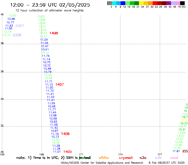Viewport: 188px width, 165px height.
Task: Select the 11.59 data point
Action: 51,103
